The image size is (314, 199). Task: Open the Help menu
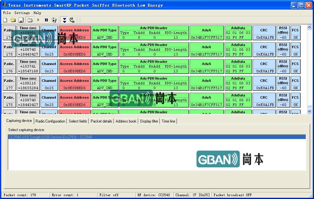point(37,13)
